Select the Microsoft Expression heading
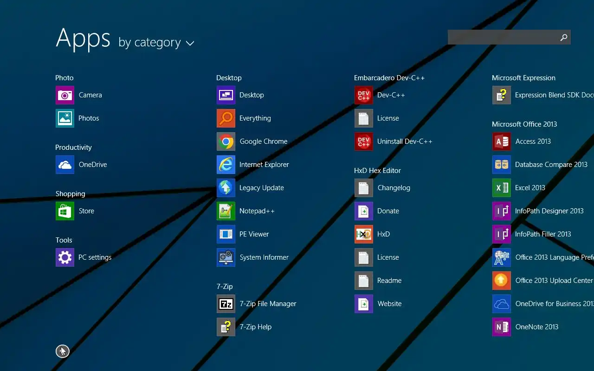 pyautogui.click(x=523, y=78)
